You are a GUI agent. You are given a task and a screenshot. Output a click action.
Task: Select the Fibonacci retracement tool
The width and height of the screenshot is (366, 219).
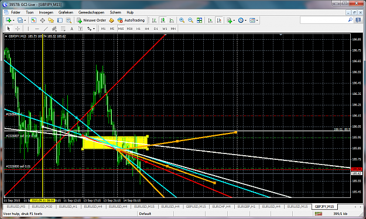point(63,29)
